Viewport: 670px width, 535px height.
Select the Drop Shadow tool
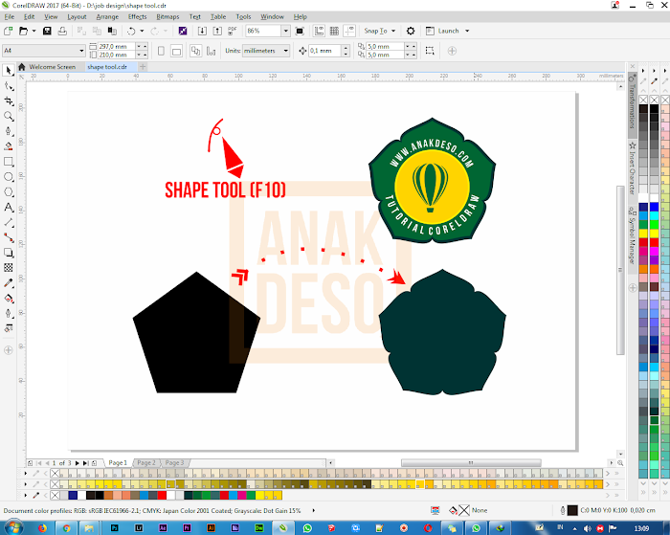9,253
